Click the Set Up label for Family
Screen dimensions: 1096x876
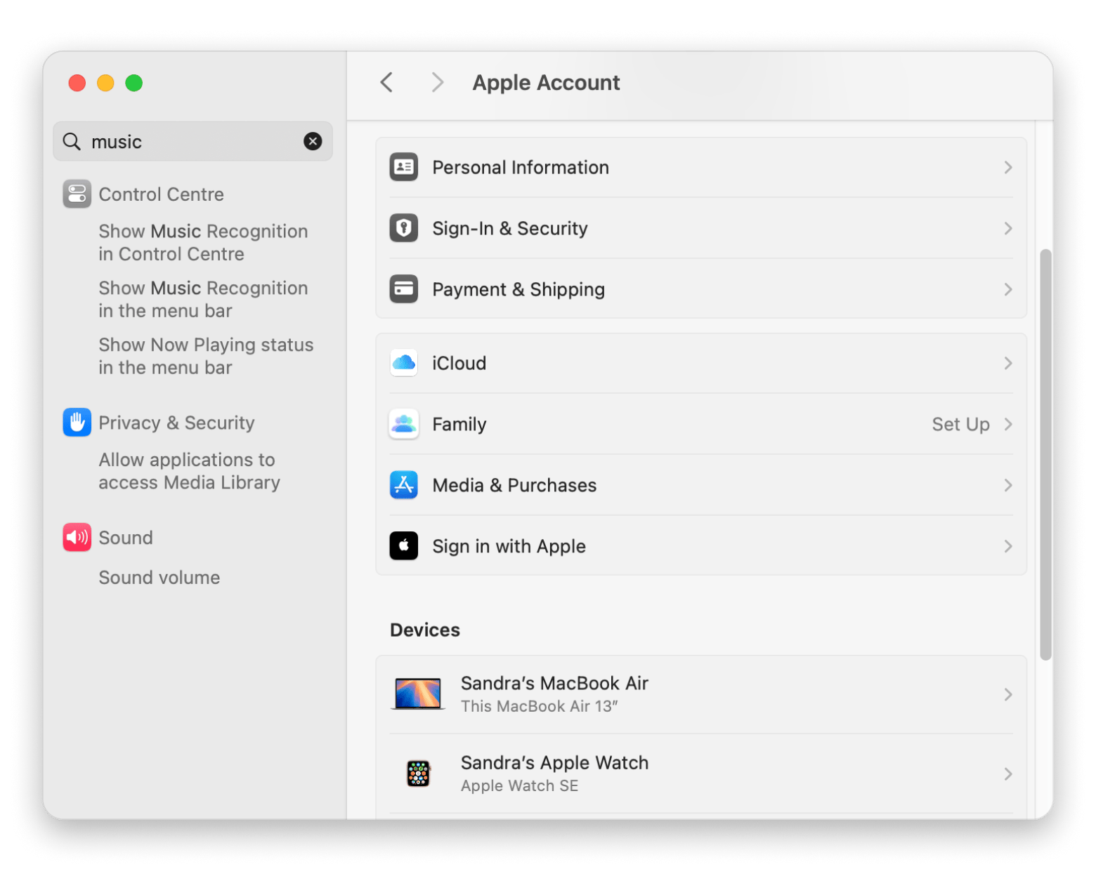pyautogui.click(x=960, y=425)
